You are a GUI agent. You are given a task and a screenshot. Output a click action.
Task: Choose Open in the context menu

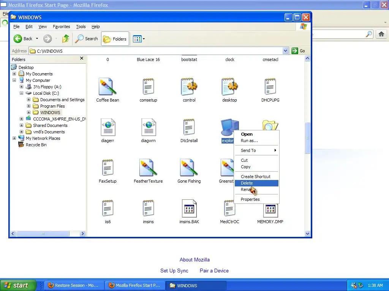coord(257,134)
